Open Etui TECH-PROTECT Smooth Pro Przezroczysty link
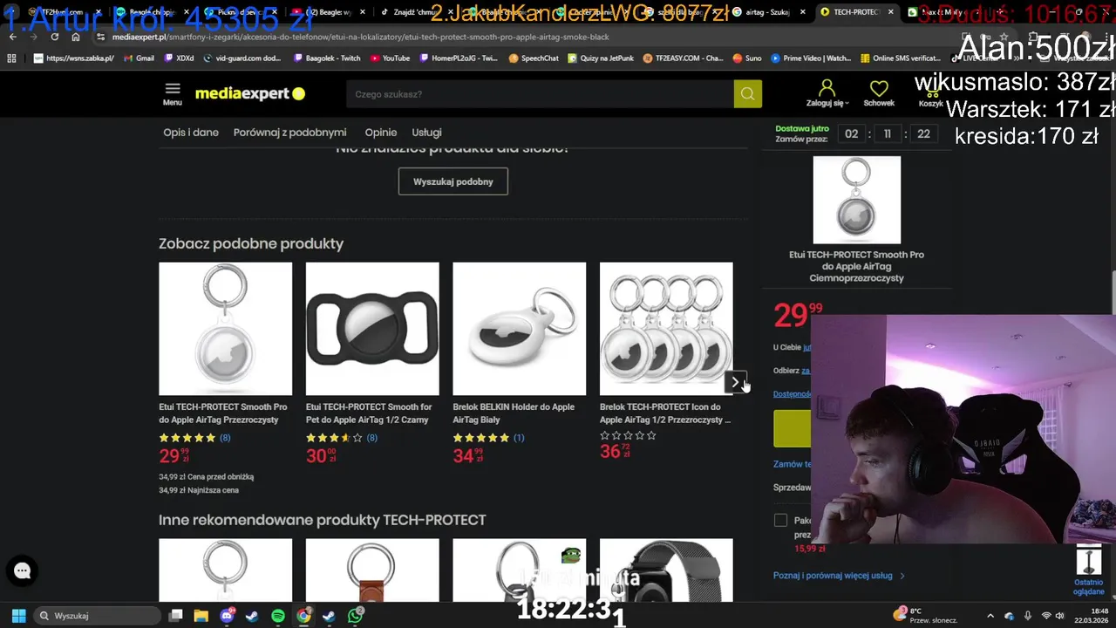Viewport: 1116px width, 628px height. [223, 413]
